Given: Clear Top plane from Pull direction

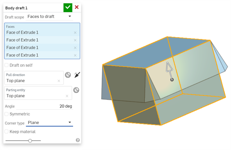Looking at the screenshot, I should click(x=59, y=81).
